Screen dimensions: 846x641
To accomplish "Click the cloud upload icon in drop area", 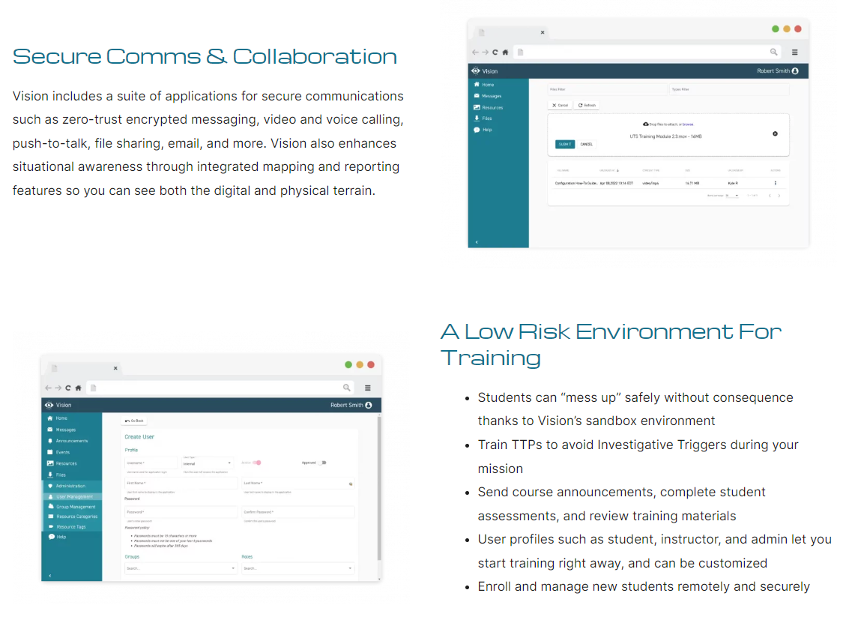I will [645, 124].
